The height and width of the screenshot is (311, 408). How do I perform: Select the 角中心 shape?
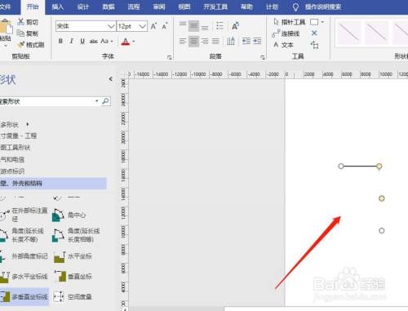click(x=69, y=215)
